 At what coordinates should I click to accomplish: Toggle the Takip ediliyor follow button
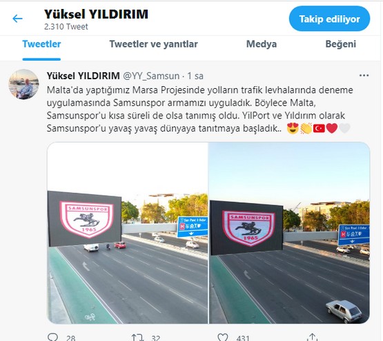coord(329,19)
